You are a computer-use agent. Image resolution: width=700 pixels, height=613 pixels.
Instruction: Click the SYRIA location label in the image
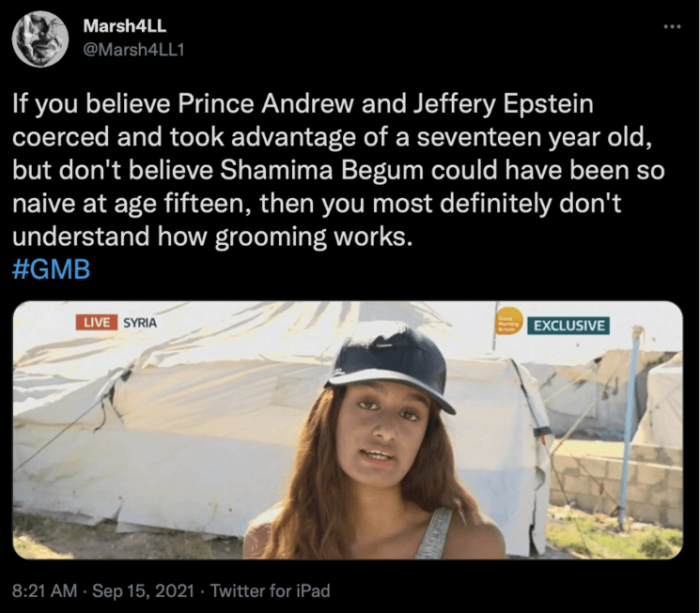[140, 323]
